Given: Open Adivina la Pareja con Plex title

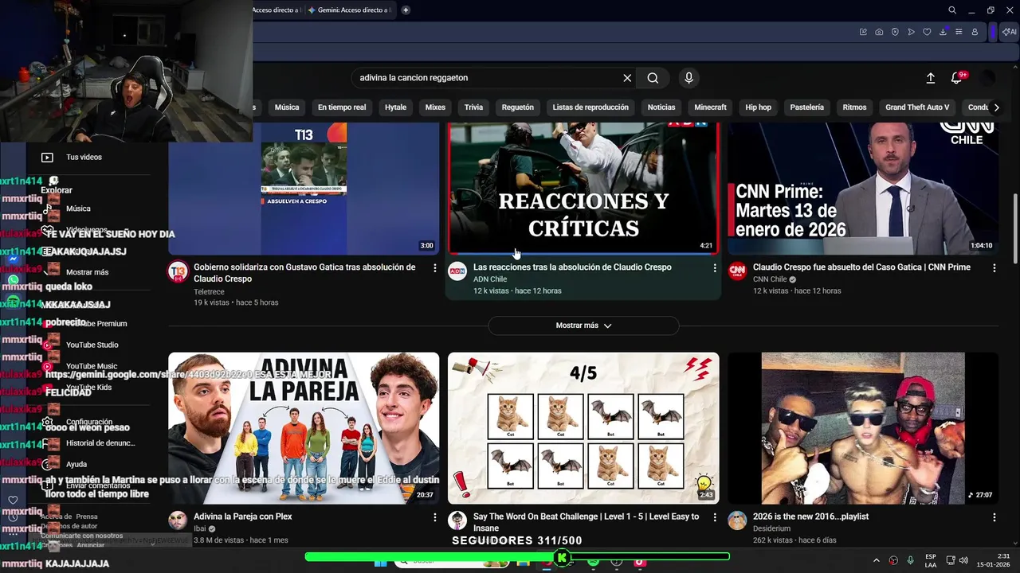Looking at the screenshot, I should (x=243, y=516).
